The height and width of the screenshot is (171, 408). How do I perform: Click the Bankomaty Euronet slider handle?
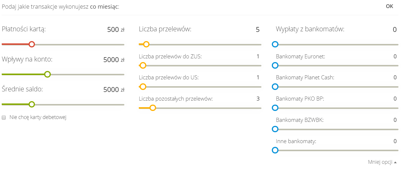click(x=275, y=66)
